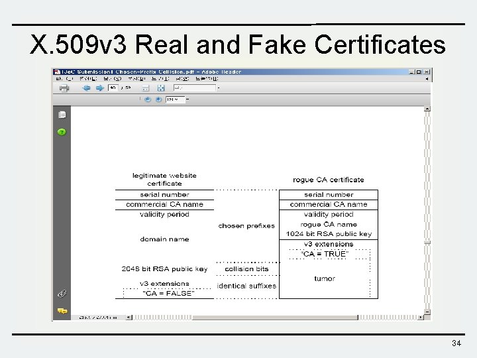Click the Print icon in Adobe Reader toolbar
The image size is (477, 358).
click(64, 88)
